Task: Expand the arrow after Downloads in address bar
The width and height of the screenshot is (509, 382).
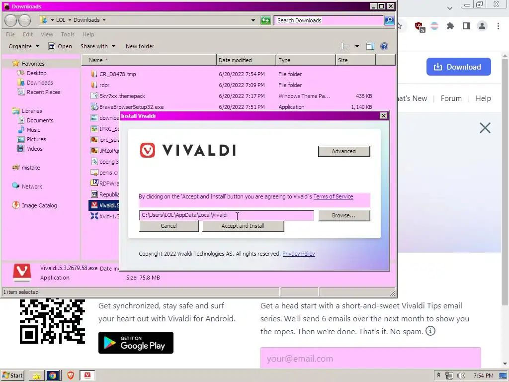Action: click(x=104, y=20)
